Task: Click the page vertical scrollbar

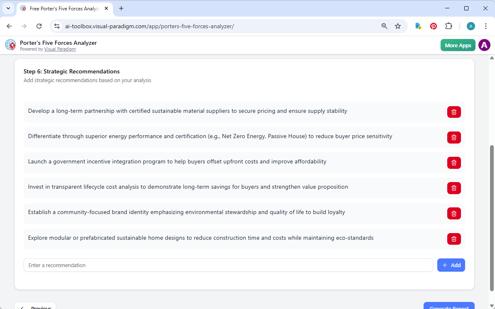Action: pos(492,216)
